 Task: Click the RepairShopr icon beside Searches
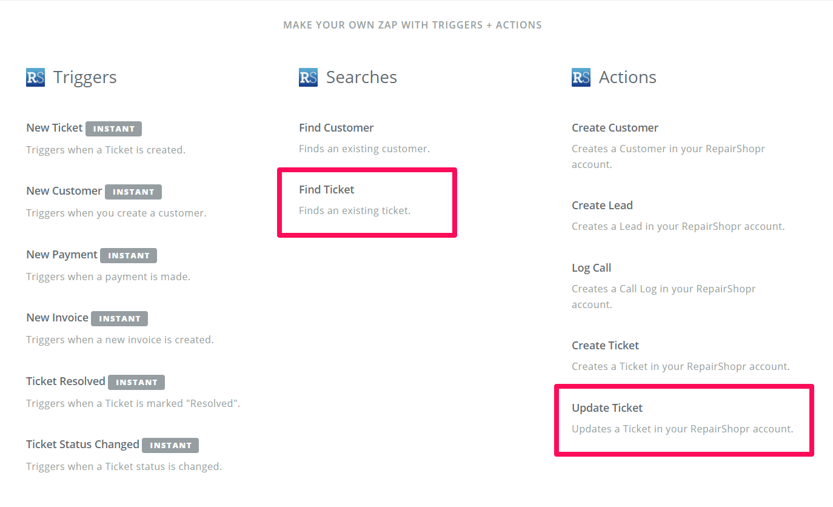309,78
